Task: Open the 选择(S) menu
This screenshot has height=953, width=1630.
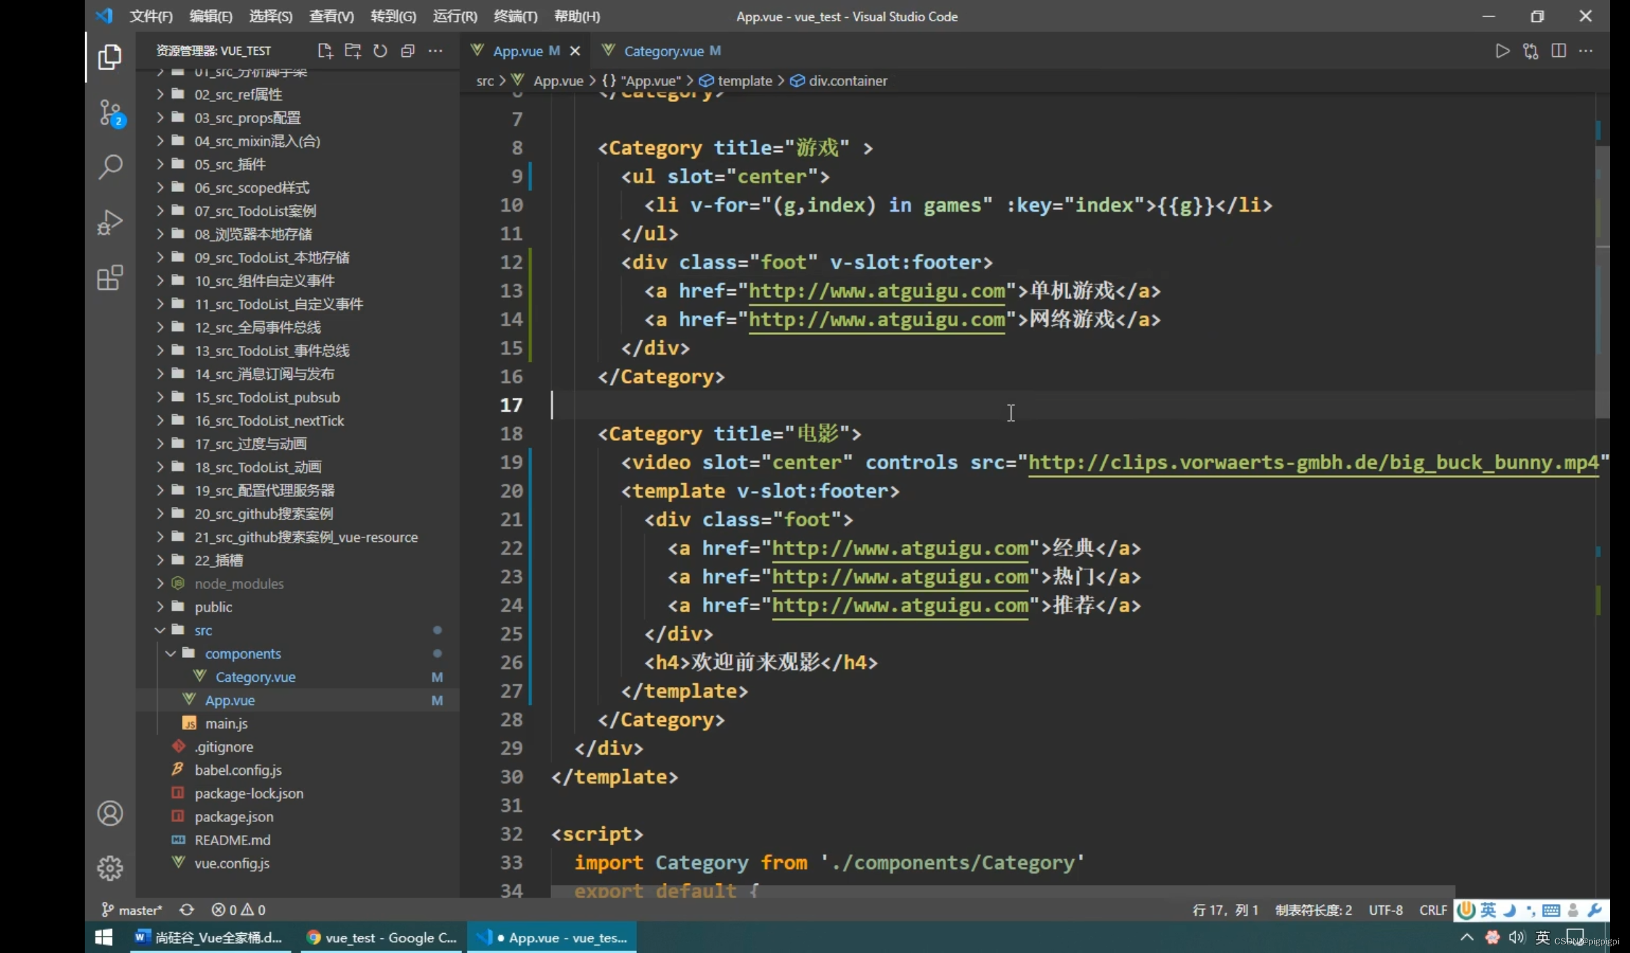Action: pos(271,16)
